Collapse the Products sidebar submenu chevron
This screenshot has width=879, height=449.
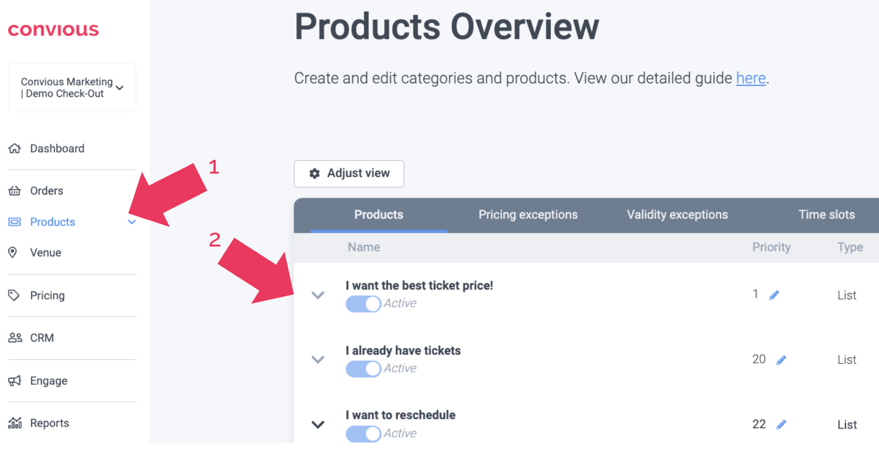(132, 222)
